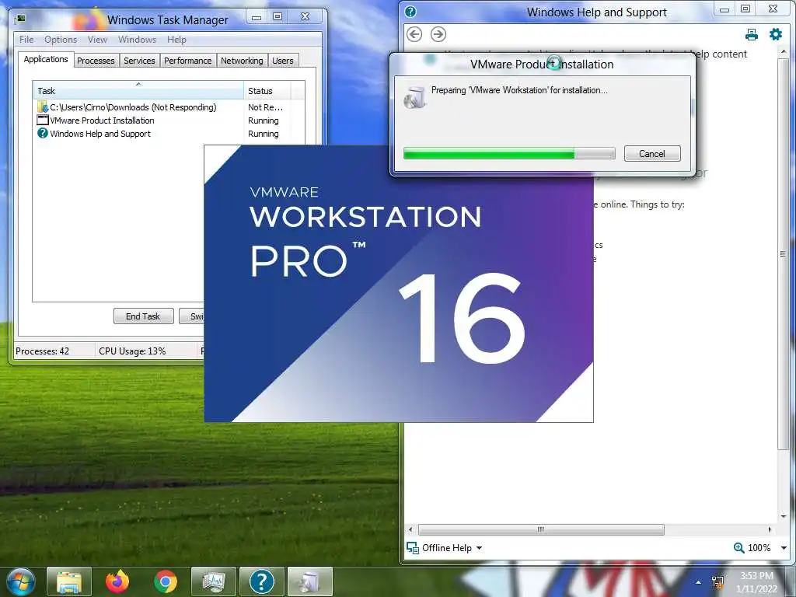Click the VMware Workstation Pro 16 splash image
This screenshot has width=796, height=597.
pos(399,284)
